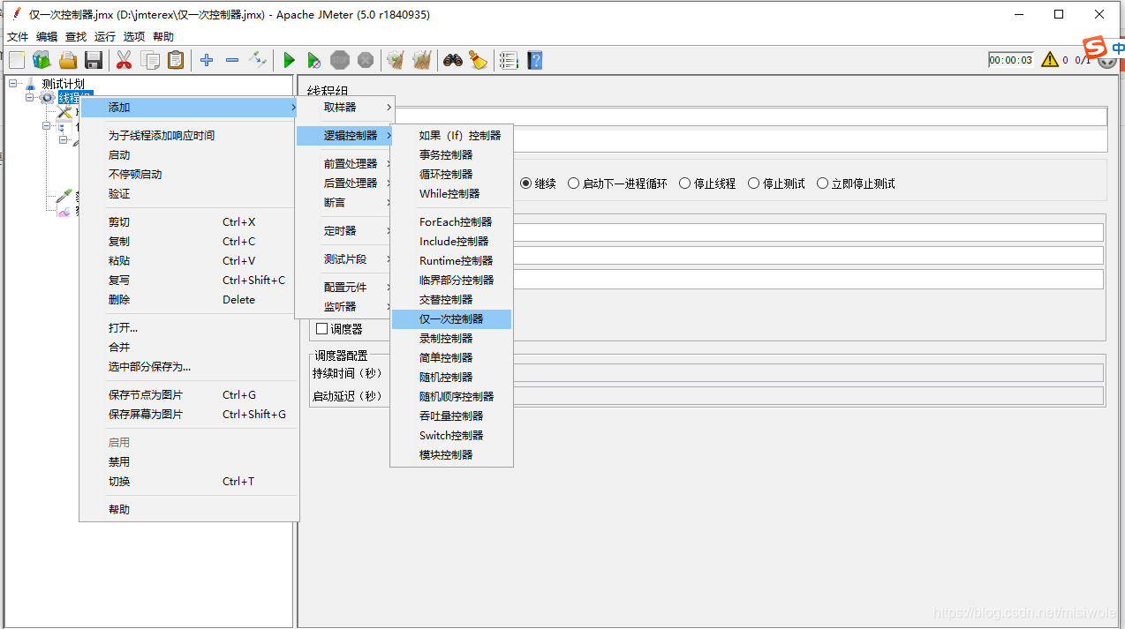Expand the 定时器 submenu
This screenshot has height=629, width=1125.
click(x=344, y=230)
